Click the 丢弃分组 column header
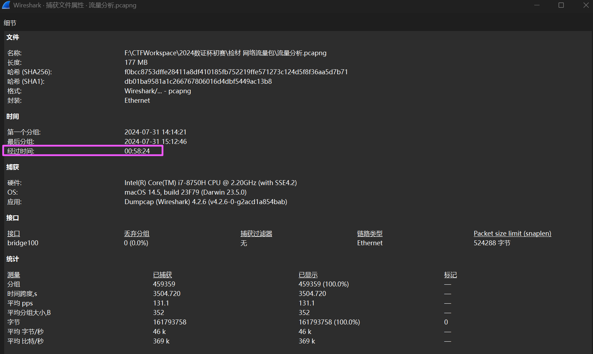Screen dimensions: 593x354 click(137, 233)
